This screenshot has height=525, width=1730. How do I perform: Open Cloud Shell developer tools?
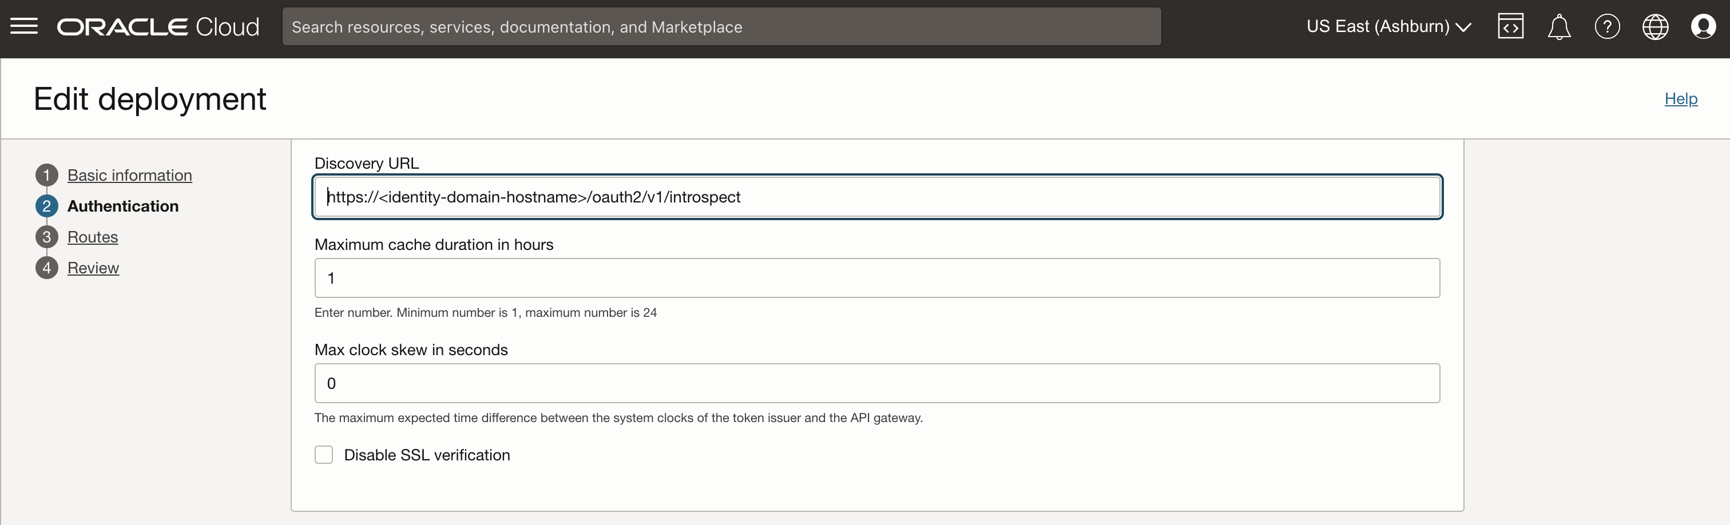pyautogui.click(x=1510, y=26)
